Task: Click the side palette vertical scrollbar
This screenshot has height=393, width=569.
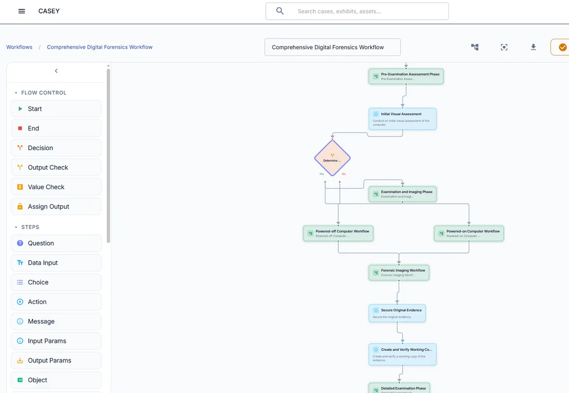Action: pyautogui.click(x=108, y=156)
